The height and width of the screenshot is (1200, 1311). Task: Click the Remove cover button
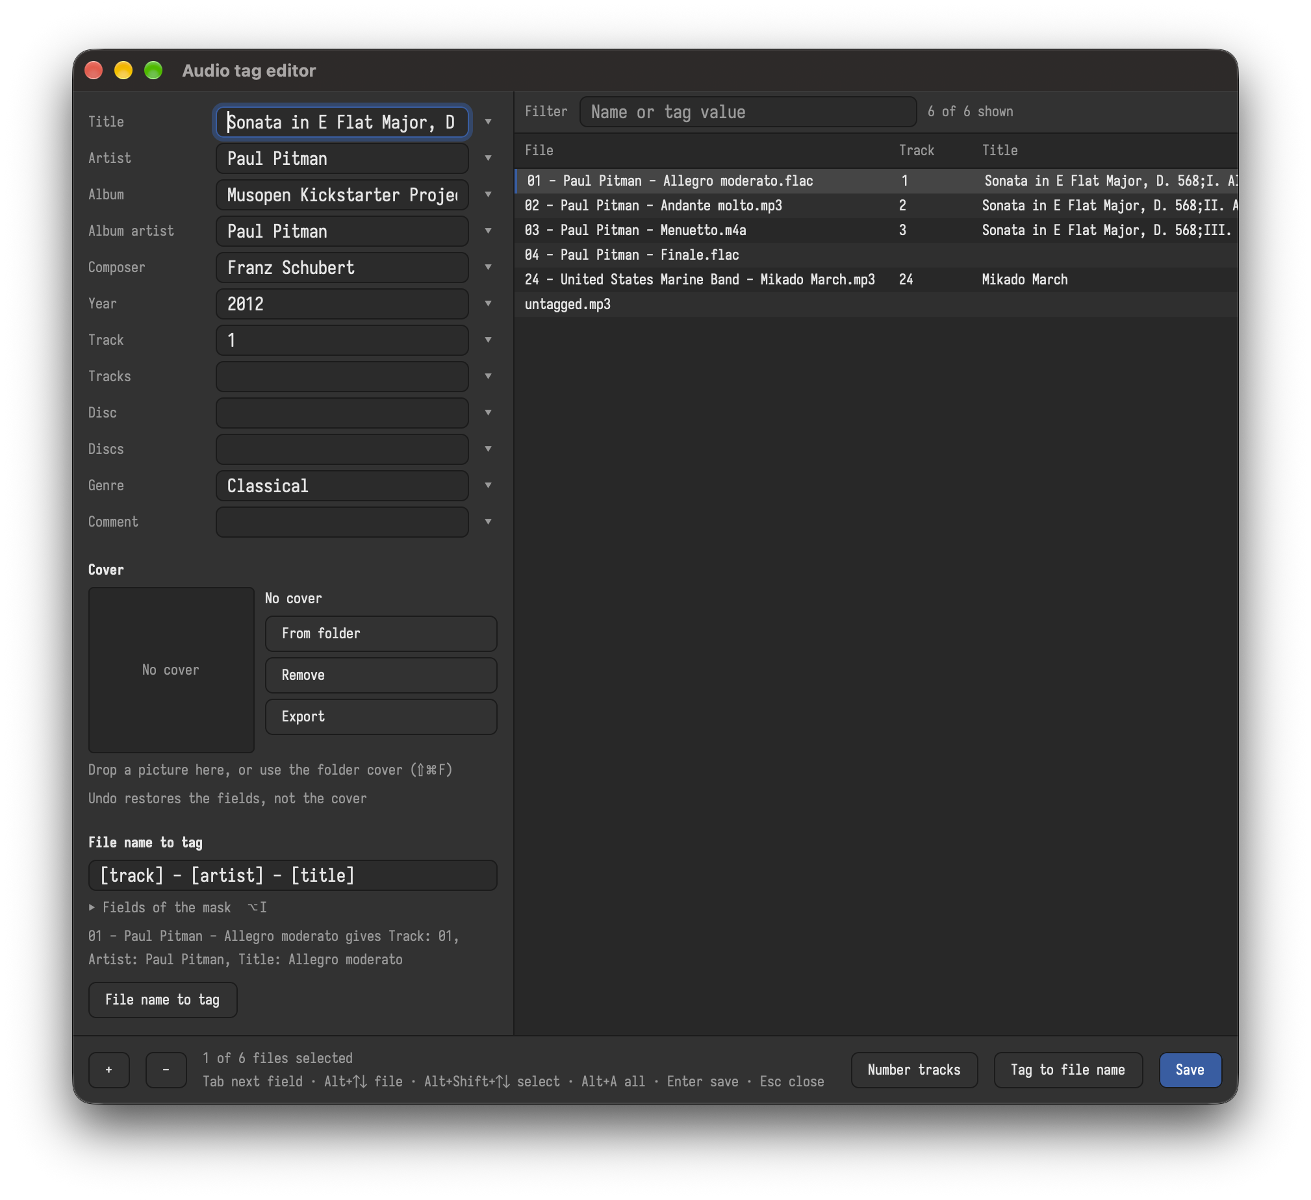[381, 675]
